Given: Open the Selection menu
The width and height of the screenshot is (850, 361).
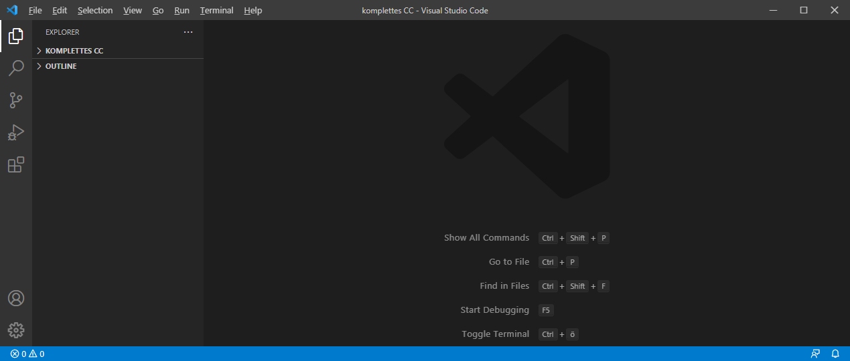Looking at the screenshot, I should click(95, 10).
